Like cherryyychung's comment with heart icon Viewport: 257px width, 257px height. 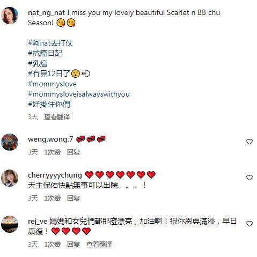point(249,178)
